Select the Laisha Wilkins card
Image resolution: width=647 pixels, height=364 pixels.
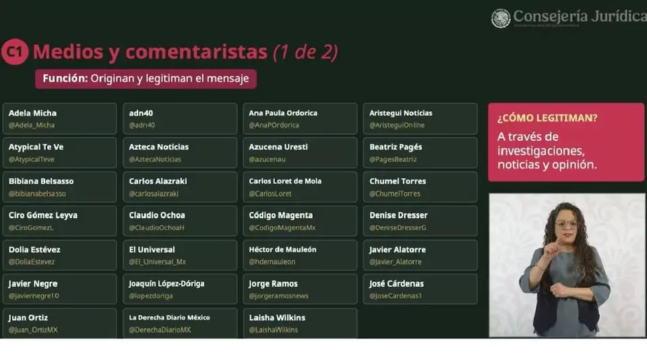pyautogui.click(x=300, y=323)
